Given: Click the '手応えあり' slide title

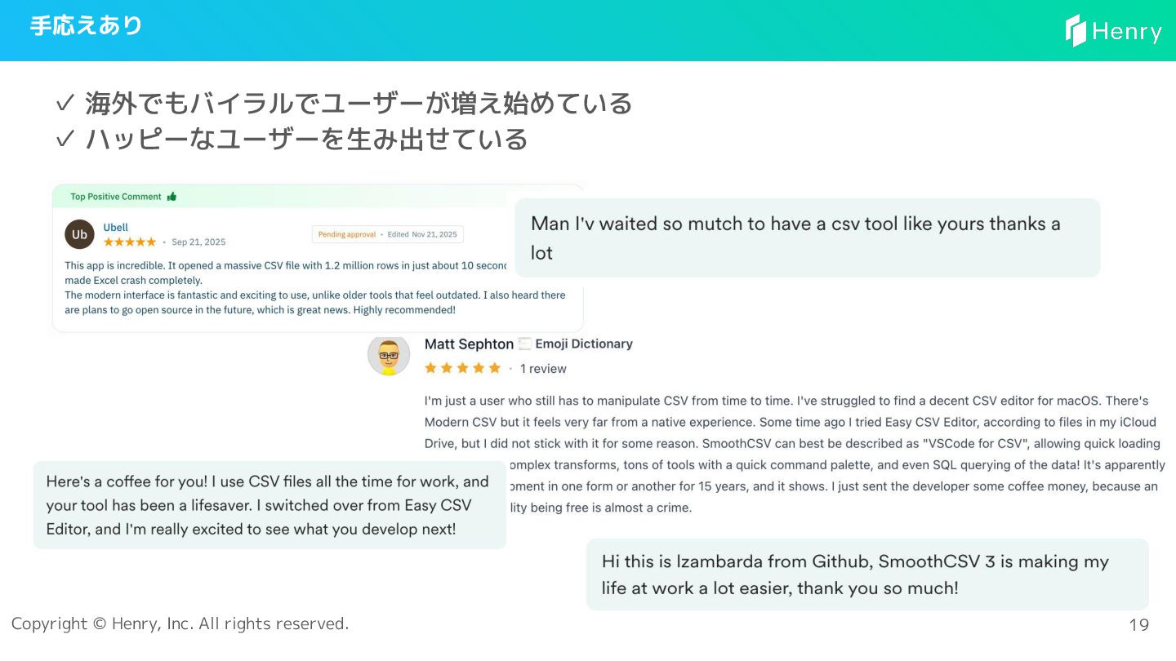Looking at the screenshot, I should 86,25.
